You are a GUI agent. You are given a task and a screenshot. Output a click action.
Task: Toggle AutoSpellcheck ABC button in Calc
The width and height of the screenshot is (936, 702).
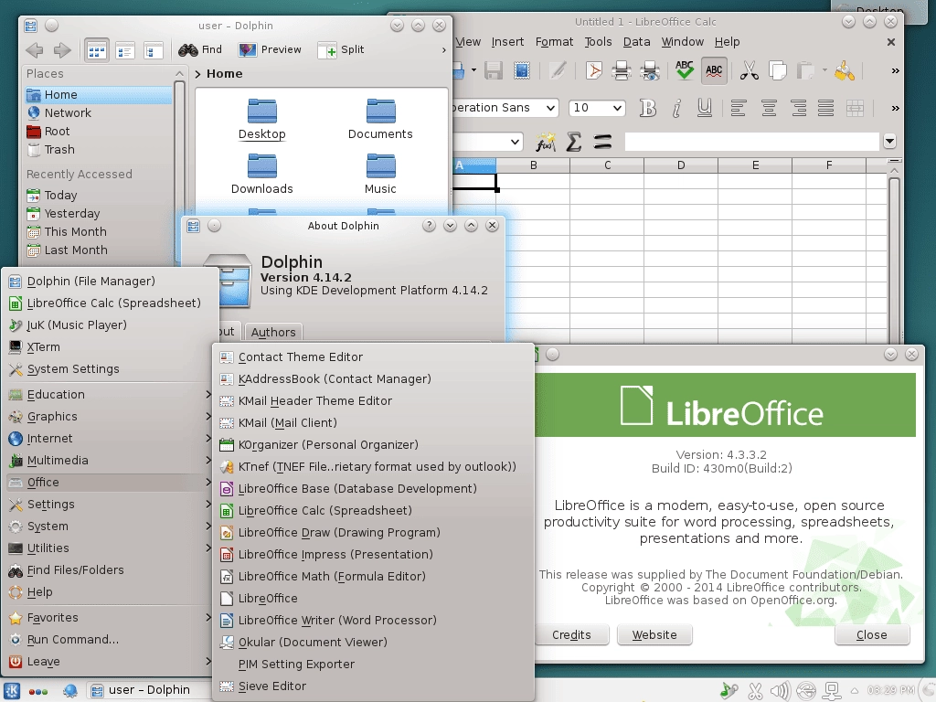714,71
